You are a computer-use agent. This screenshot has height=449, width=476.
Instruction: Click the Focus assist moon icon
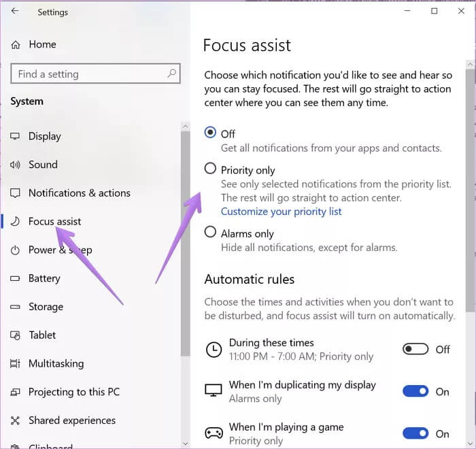tap(15, 222)
